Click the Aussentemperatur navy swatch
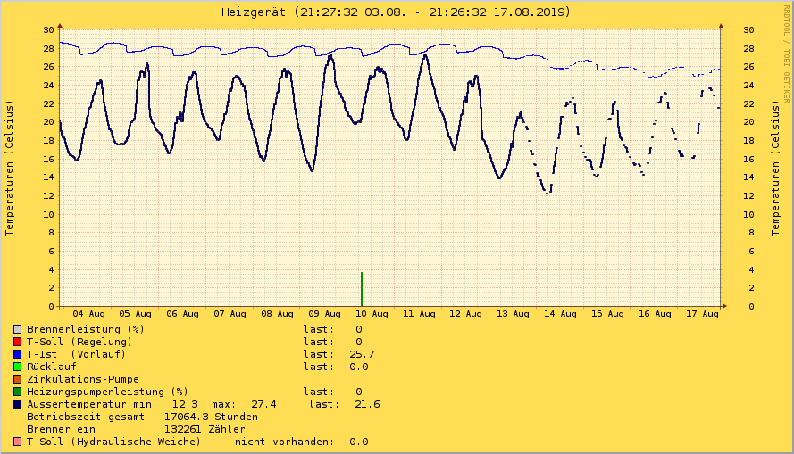 tap(18, 404)
